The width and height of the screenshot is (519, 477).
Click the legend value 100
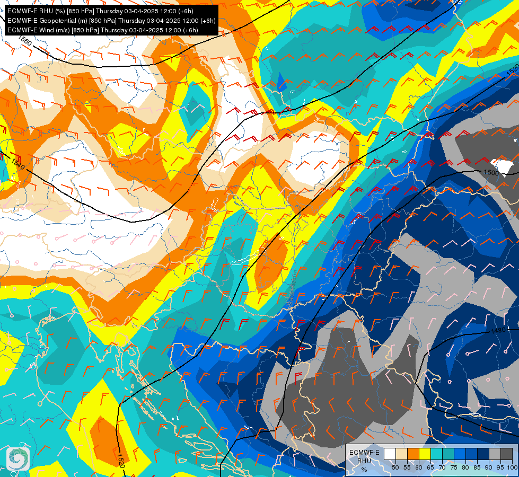512,468
